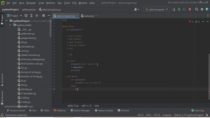
Task: Toggle the Structure tool window sidebar tab
Action: point(2,80)
